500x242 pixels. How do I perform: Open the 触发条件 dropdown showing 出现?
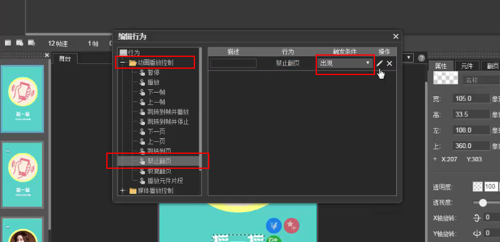[345, 63]
